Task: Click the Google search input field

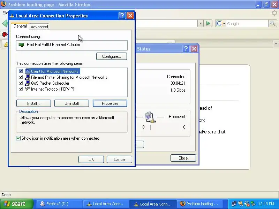Action: (x=247, y=23)
